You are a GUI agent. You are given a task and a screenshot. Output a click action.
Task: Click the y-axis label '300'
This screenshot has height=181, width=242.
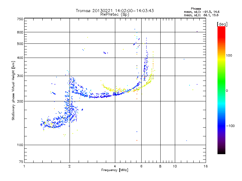(x=20, y=76)
